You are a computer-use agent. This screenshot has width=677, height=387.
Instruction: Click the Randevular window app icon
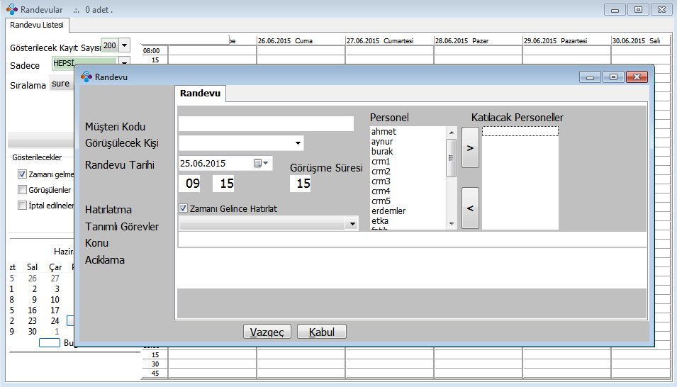click(x=11, y=10)
